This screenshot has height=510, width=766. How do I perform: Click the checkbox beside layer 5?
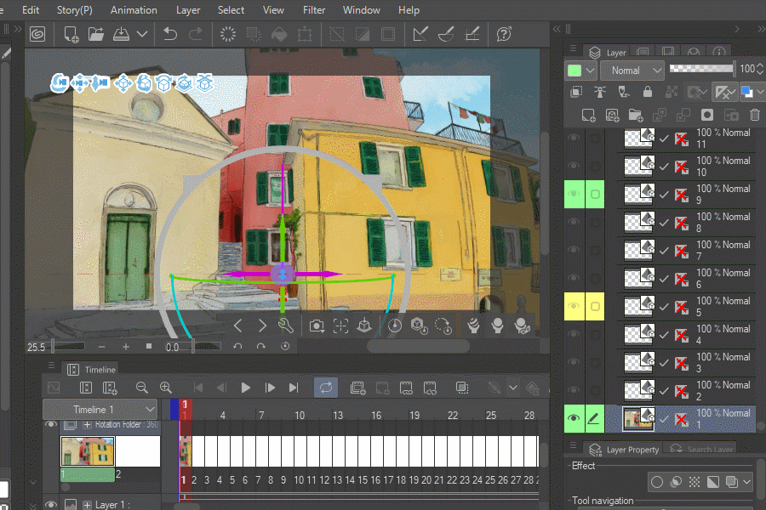(x=595, y=306)
